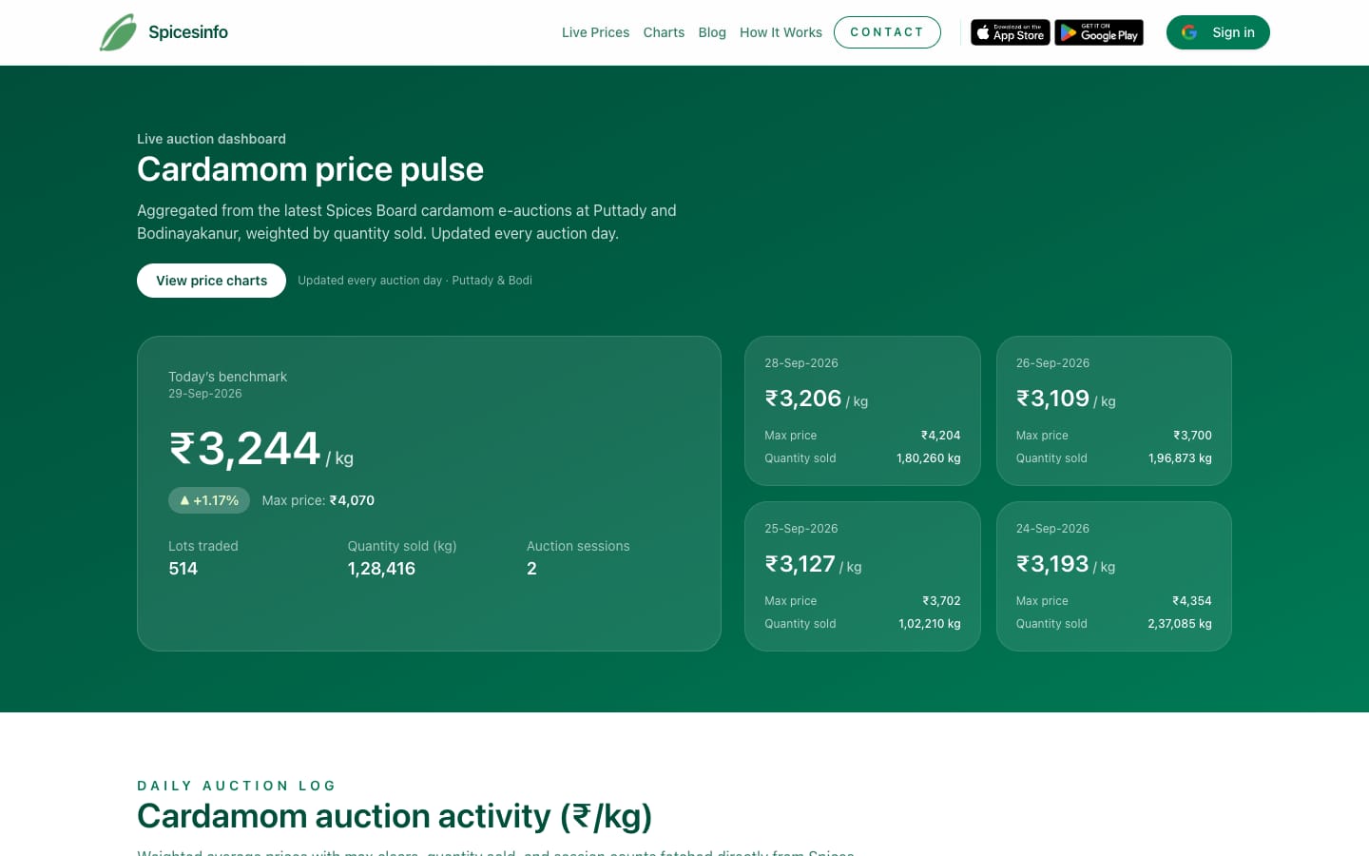Click the Spicesinfo leaf logo icon
The image size is (1369, 856).
click(118, 32)
